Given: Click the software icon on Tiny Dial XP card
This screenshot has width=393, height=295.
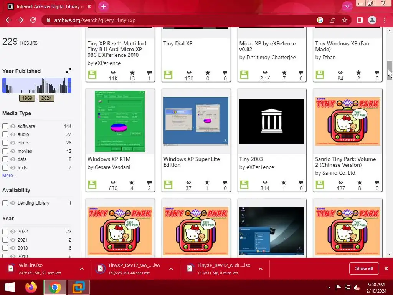Looking at the screenshot, I should pyautogui.click(x=168, y=75).
